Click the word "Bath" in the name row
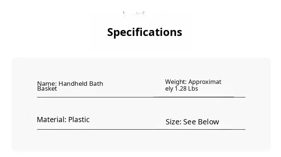The width and height of the screenshot is (281, 157). pos(96,84)
